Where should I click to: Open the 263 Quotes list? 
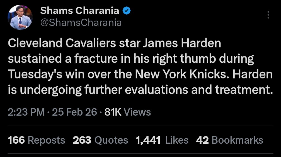pos(100,140)
